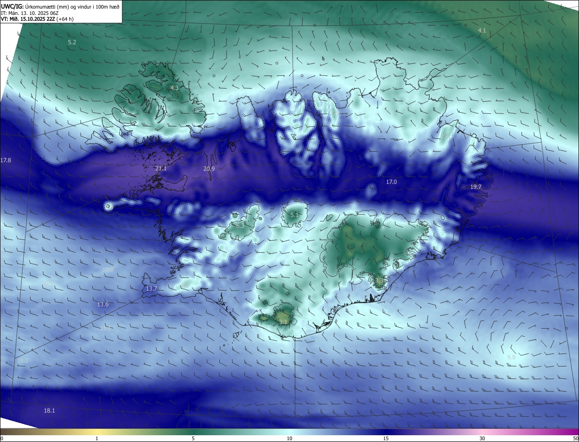Click the 4.3 value over the Westfjords
Image resolution: width=579 pixels, height=442 pixels.
(174, 87)
